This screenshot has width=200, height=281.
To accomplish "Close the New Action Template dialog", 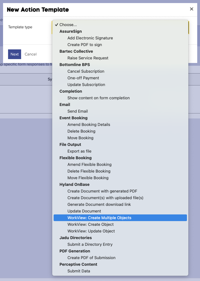I will pyautogui.click(x=192, y=9).
